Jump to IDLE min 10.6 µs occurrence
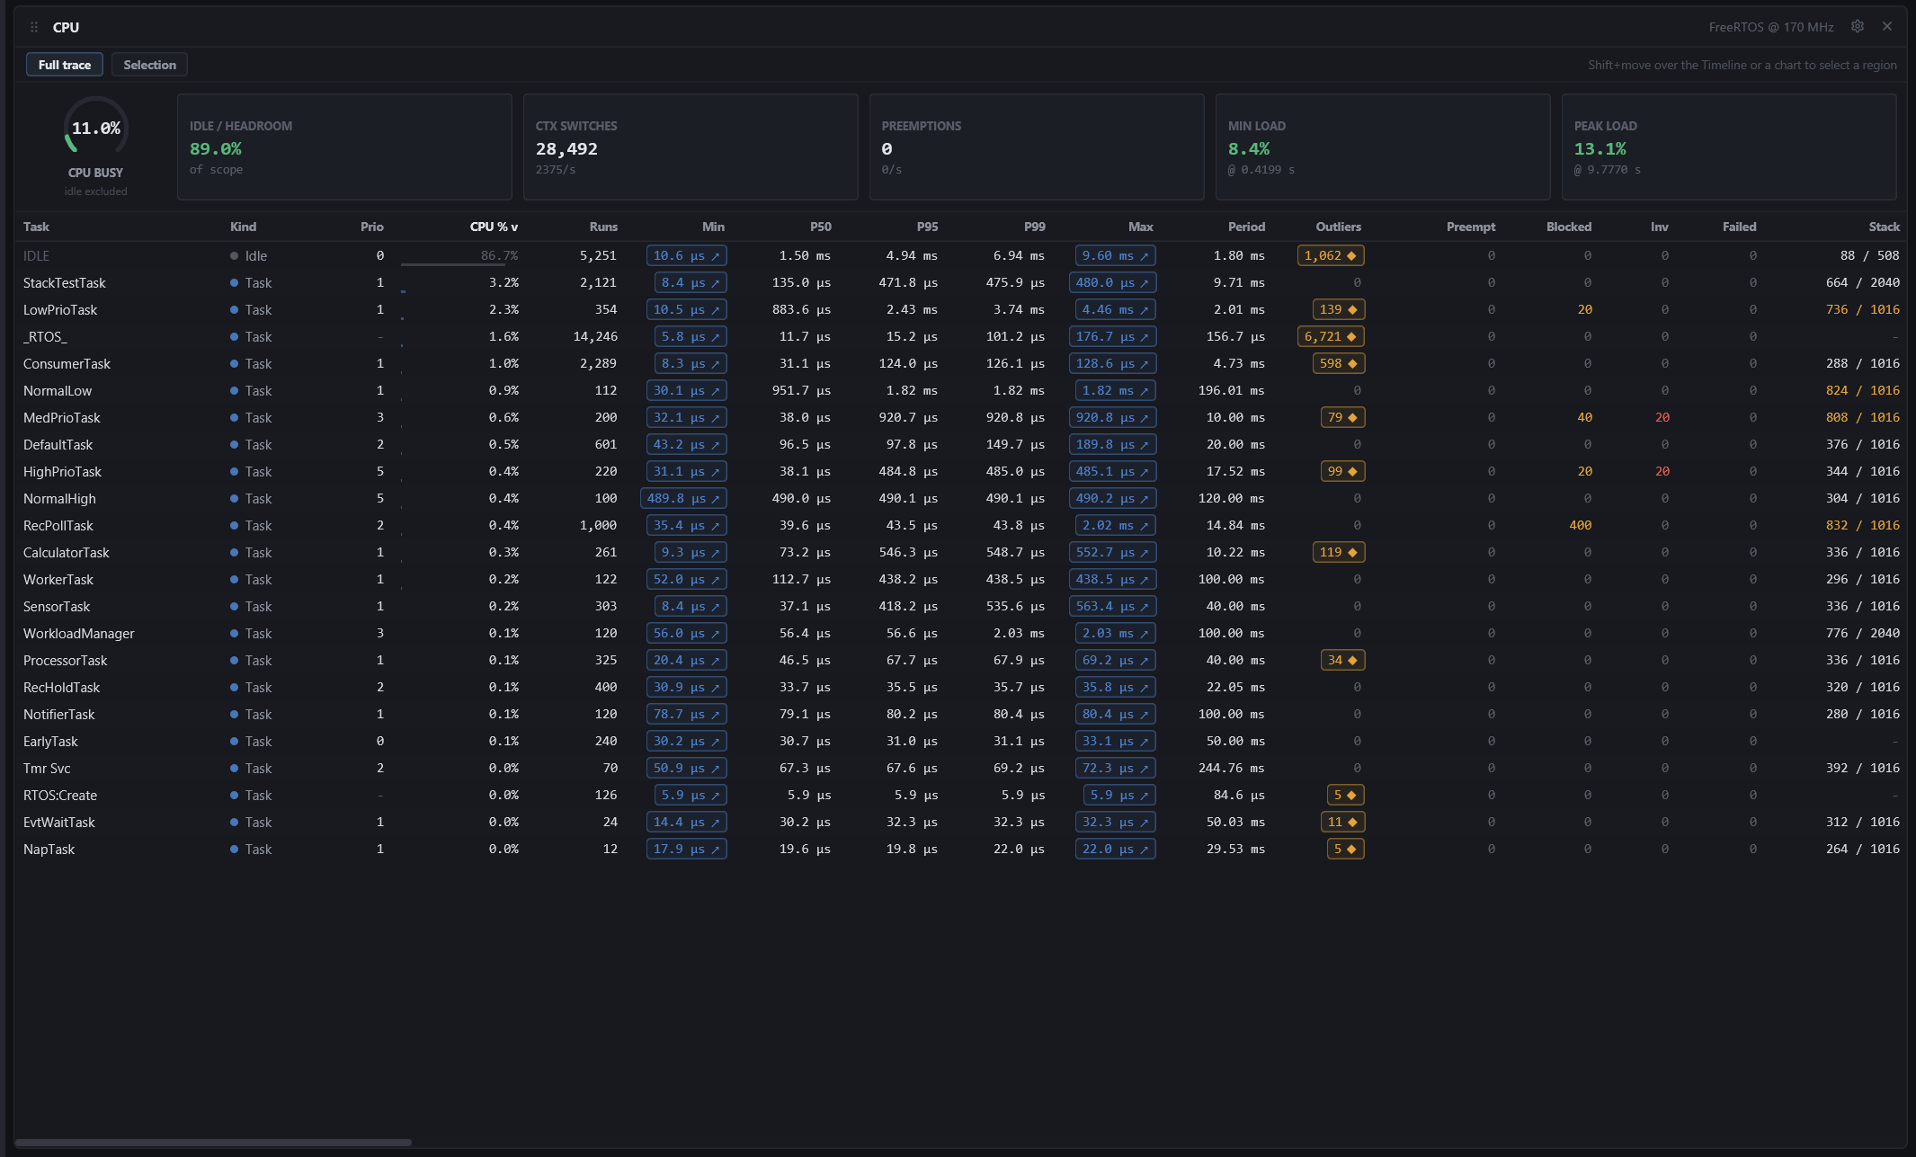 pos(687,255)
